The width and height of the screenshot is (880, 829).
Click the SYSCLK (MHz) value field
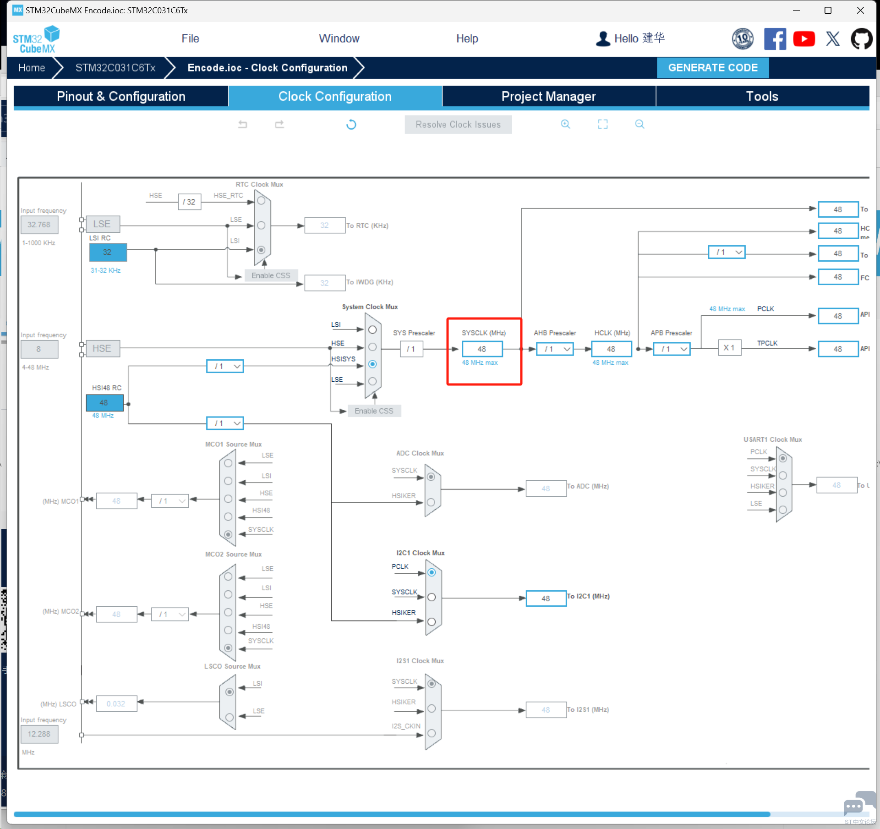482,349
